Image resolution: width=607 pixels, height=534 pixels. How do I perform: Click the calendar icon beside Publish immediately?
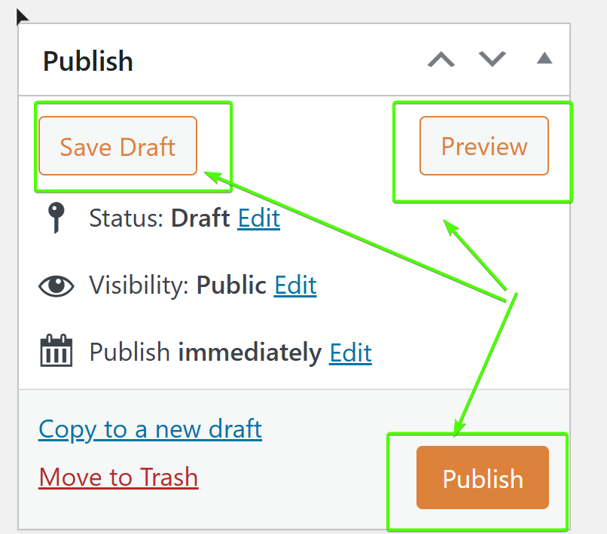point(56,352)
